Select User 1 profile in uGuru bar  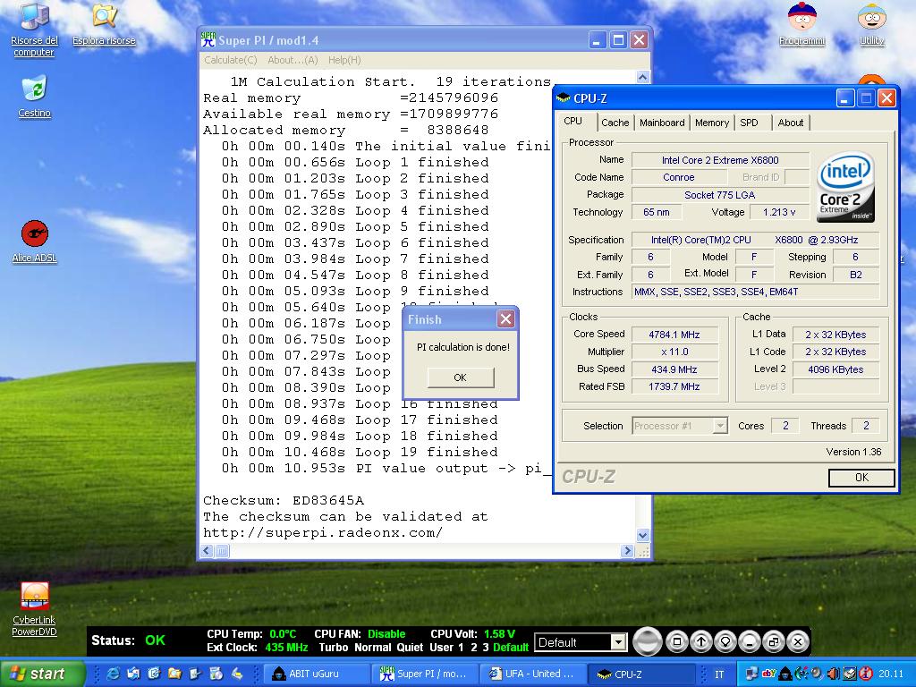[461, 648]
